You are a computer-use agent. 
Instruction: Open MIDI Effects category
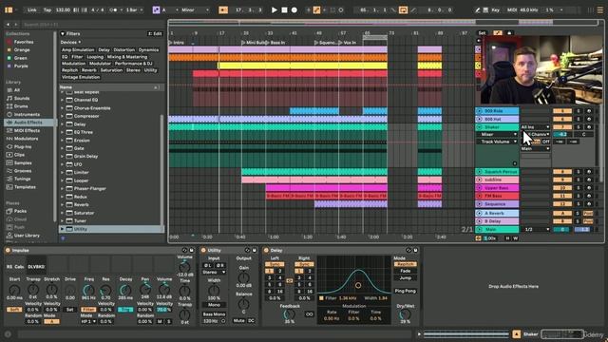click(x=27, y=131)
